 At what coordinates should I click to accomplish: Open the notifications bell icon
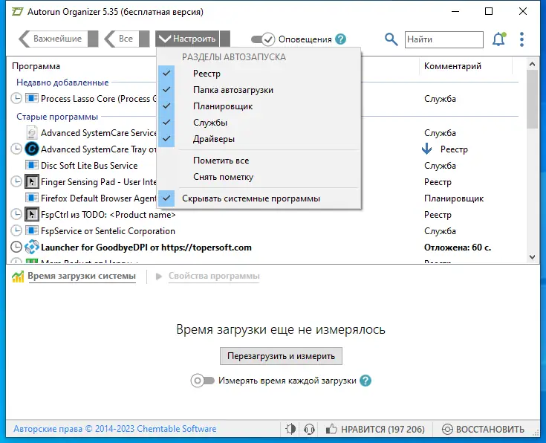click(x=498, y=39)
